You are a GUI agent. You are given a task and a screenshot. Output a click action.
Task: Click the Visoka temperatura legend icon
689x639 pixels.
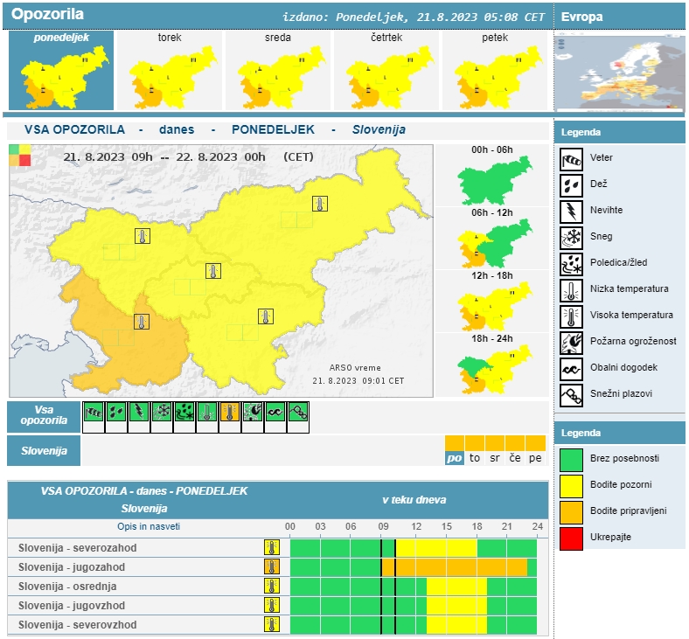click(571, 316)
